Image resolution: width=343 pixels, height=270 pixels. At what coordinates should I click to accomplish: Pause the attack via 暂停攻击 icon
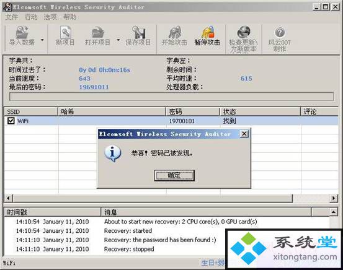[x=207, y=36]
